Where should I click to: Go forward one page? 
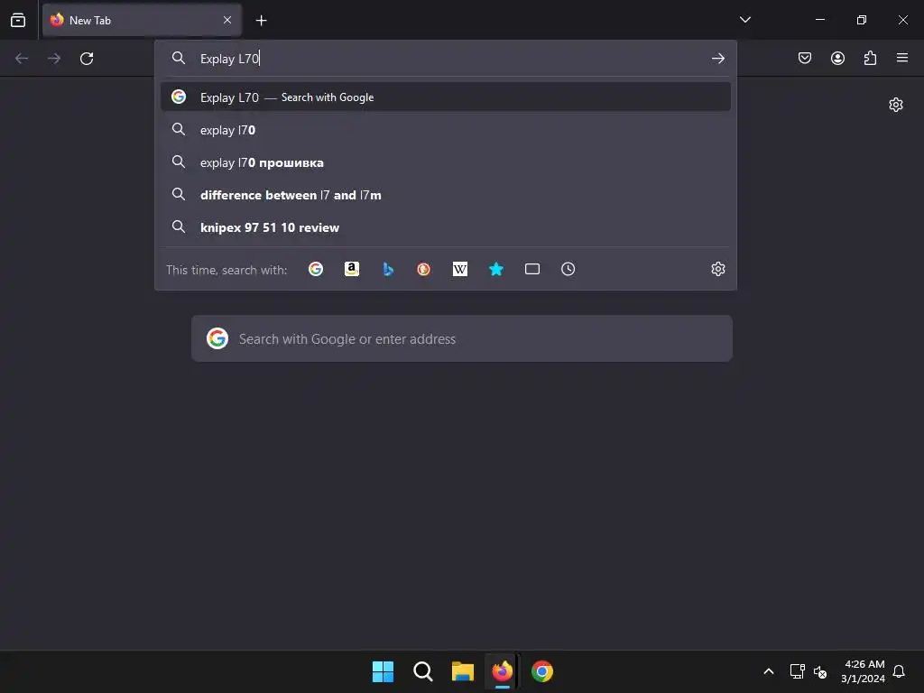[x=54, y=59]
